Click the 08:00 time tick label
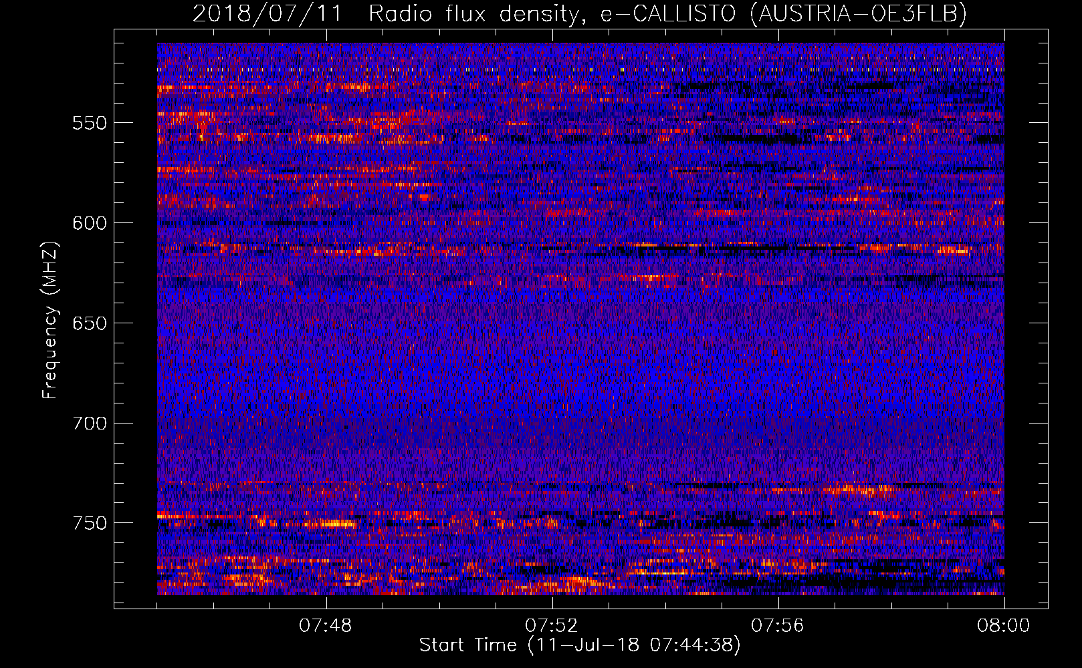This screenshot has height=668, width=1082. (1003, 626)
